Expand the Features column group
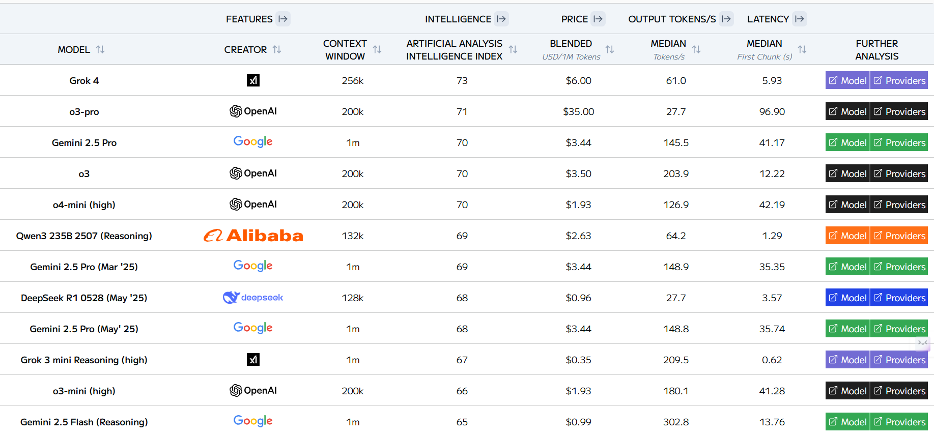934x436 pixels. click(283, 19)
